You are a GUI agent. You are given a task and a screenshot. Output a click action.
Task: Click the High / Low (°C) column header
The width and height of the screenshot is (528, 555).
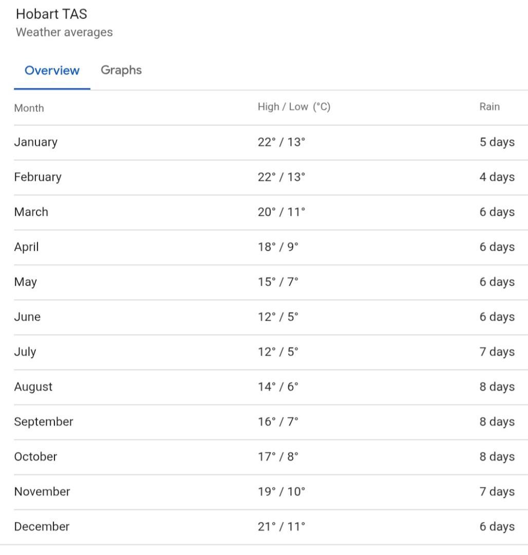tap(294, 107)
